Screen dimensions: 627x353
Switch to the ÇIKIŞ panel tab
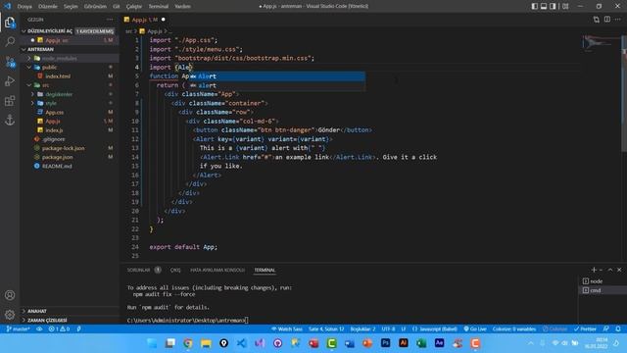175,271
